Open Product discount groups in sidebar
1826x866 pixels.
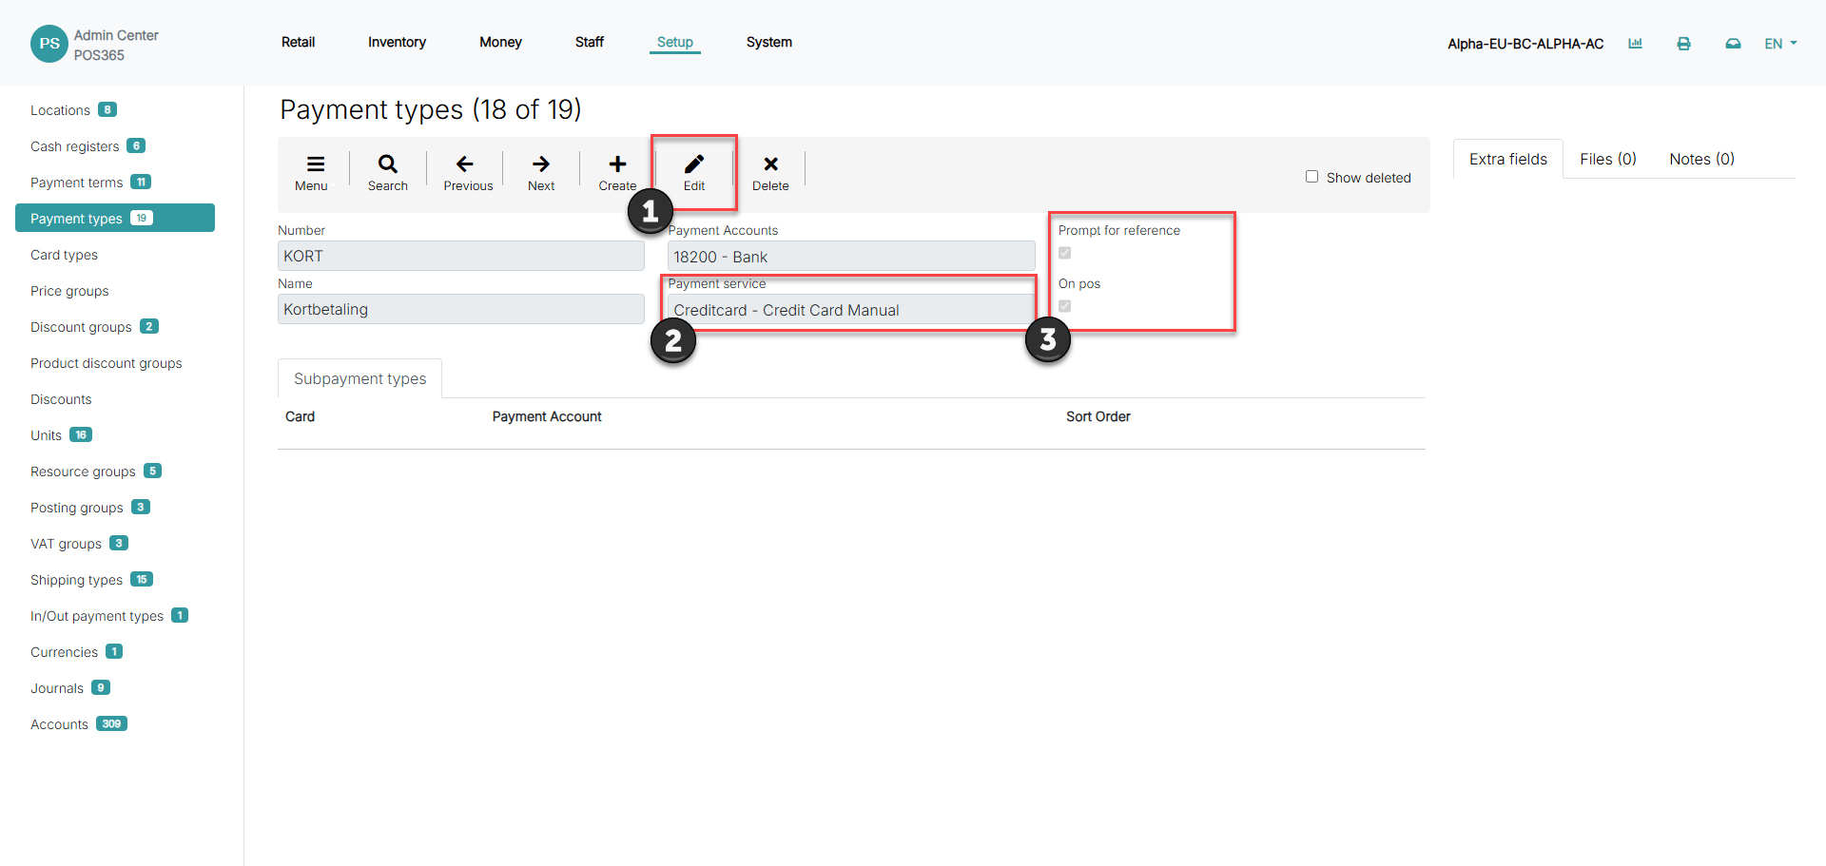click(x=106, y=363)
